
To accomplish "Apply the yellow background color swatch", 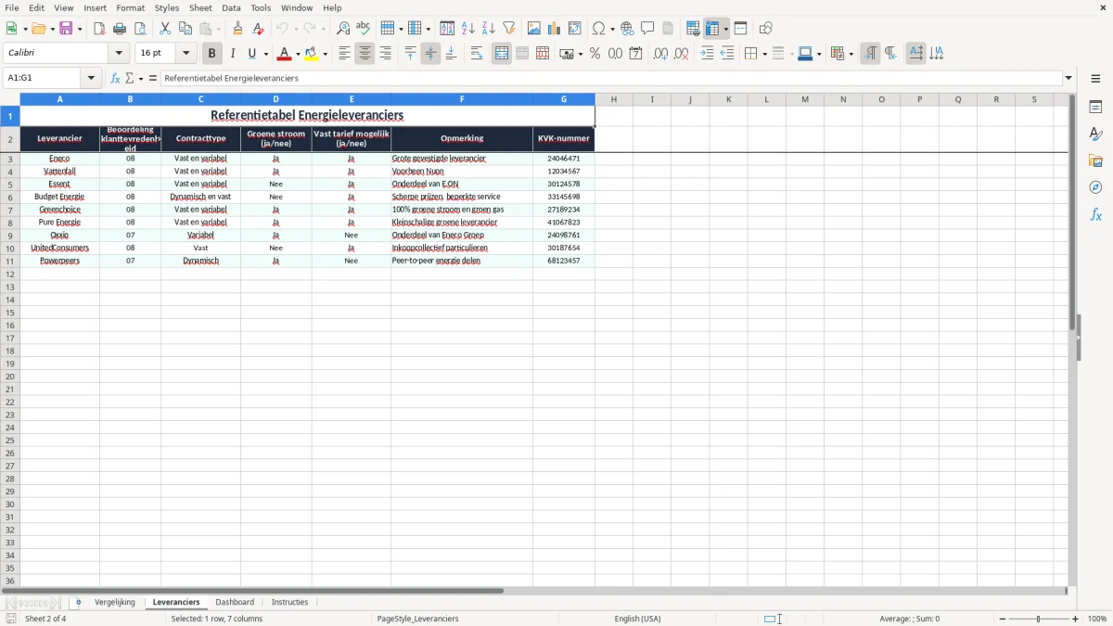I will 312,54.
